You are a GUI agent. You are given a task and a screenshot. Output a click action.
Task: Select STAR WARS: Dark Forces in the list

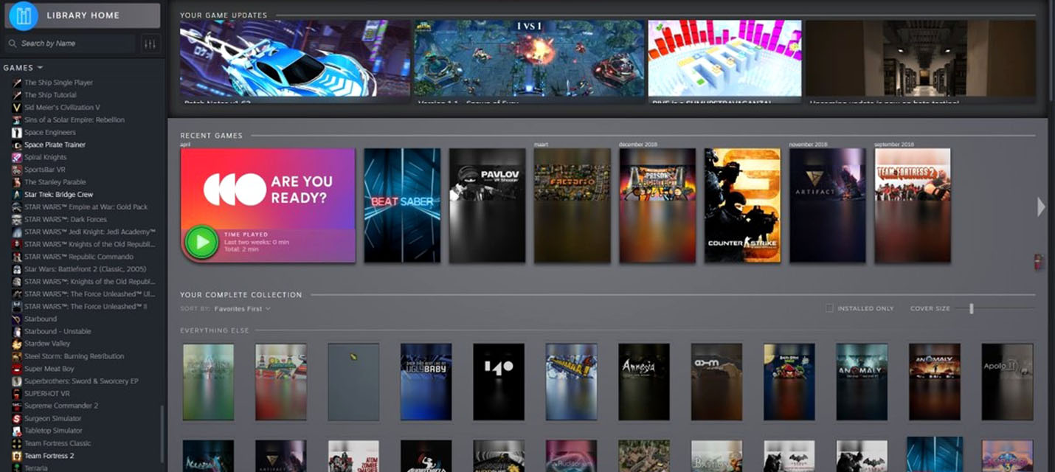point(66,220)
